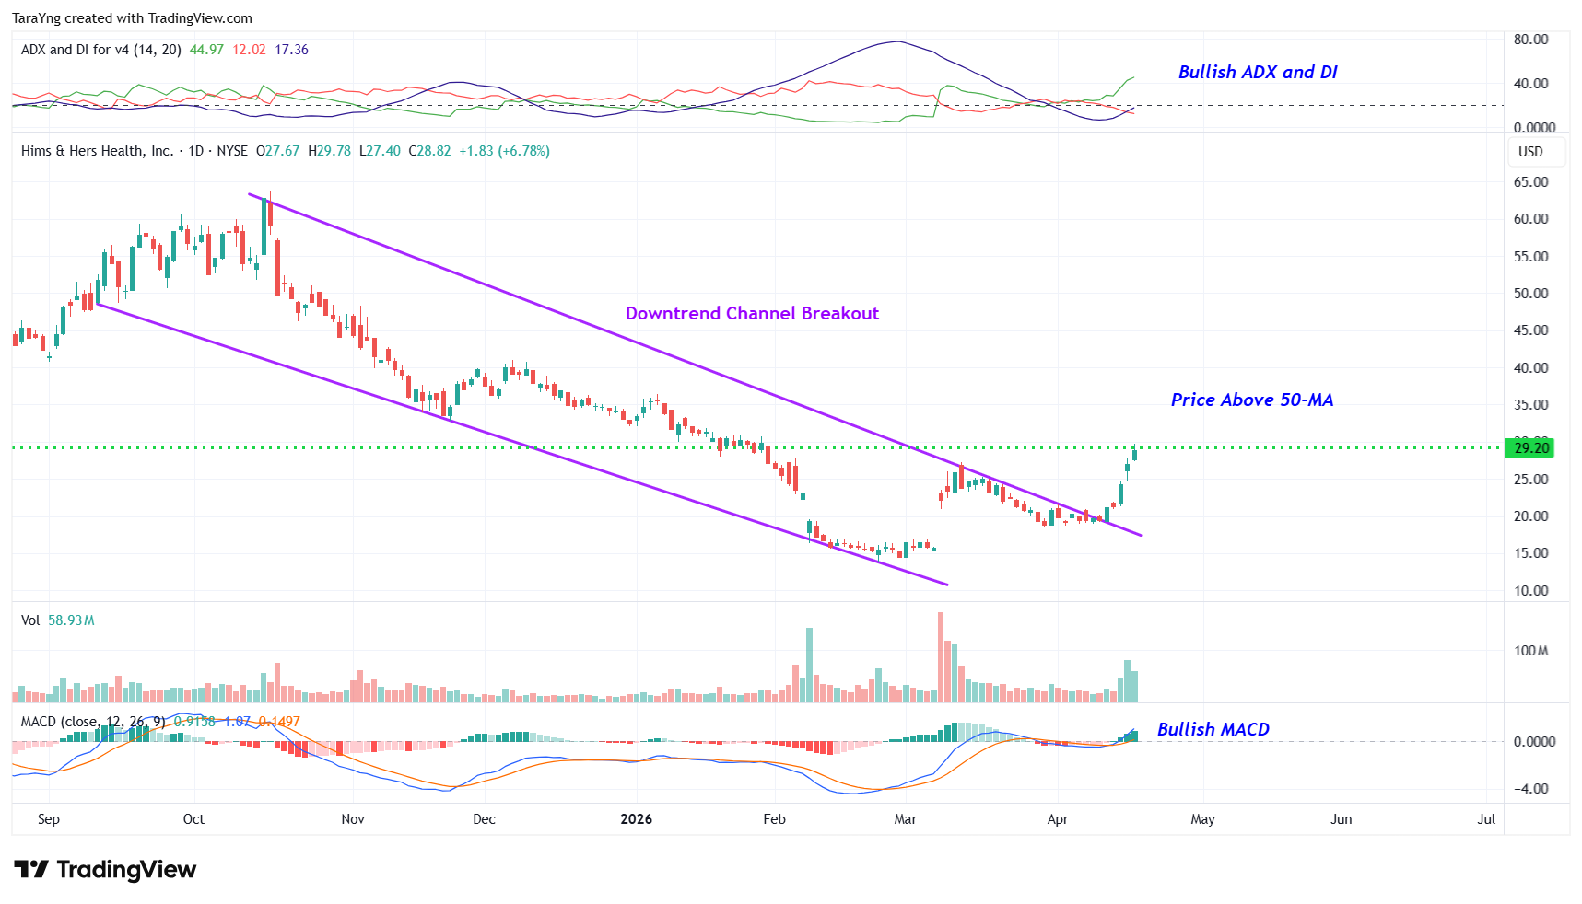Click the 65.00 level on price scale
1582x904 pixels.
click(1530, 182)
